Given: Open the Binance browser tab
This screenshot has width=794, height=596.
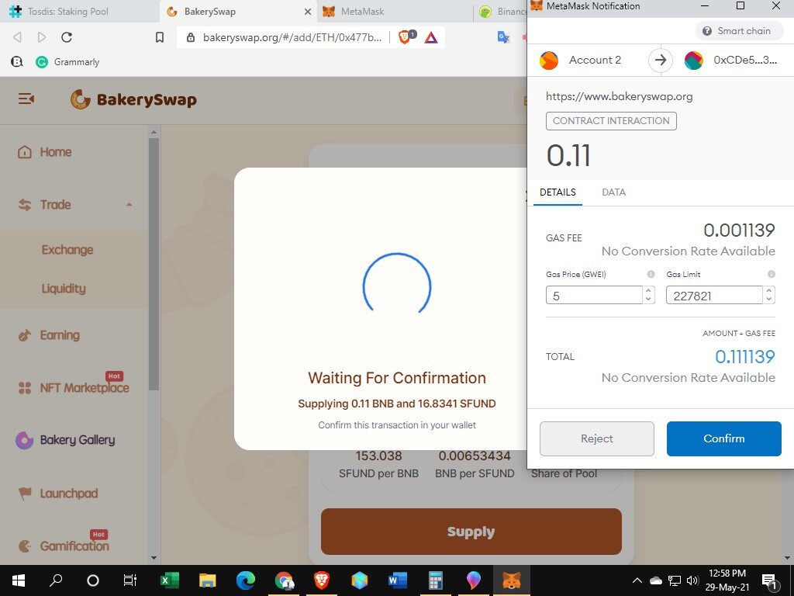Looking at the screenshot, I should [502, 11].
